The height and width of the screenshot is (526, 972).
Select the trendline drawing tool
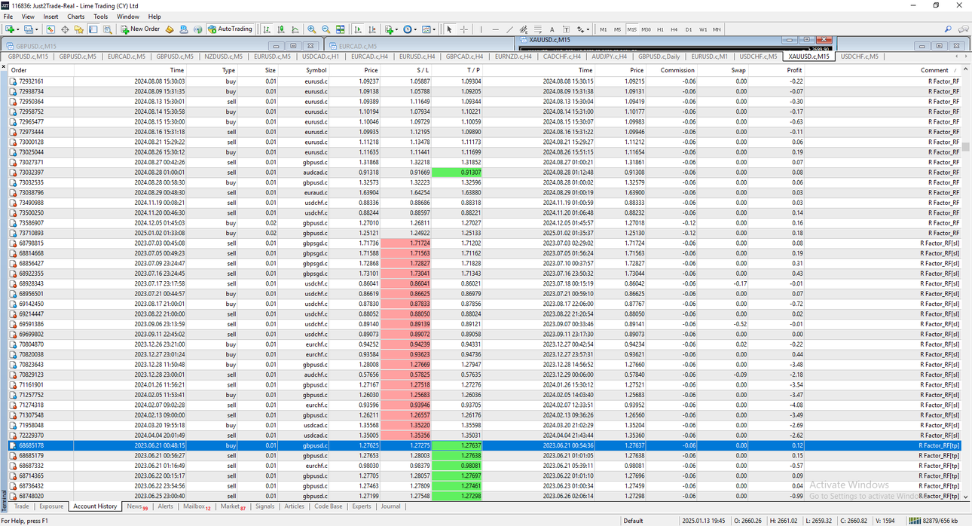click(509, 29)
